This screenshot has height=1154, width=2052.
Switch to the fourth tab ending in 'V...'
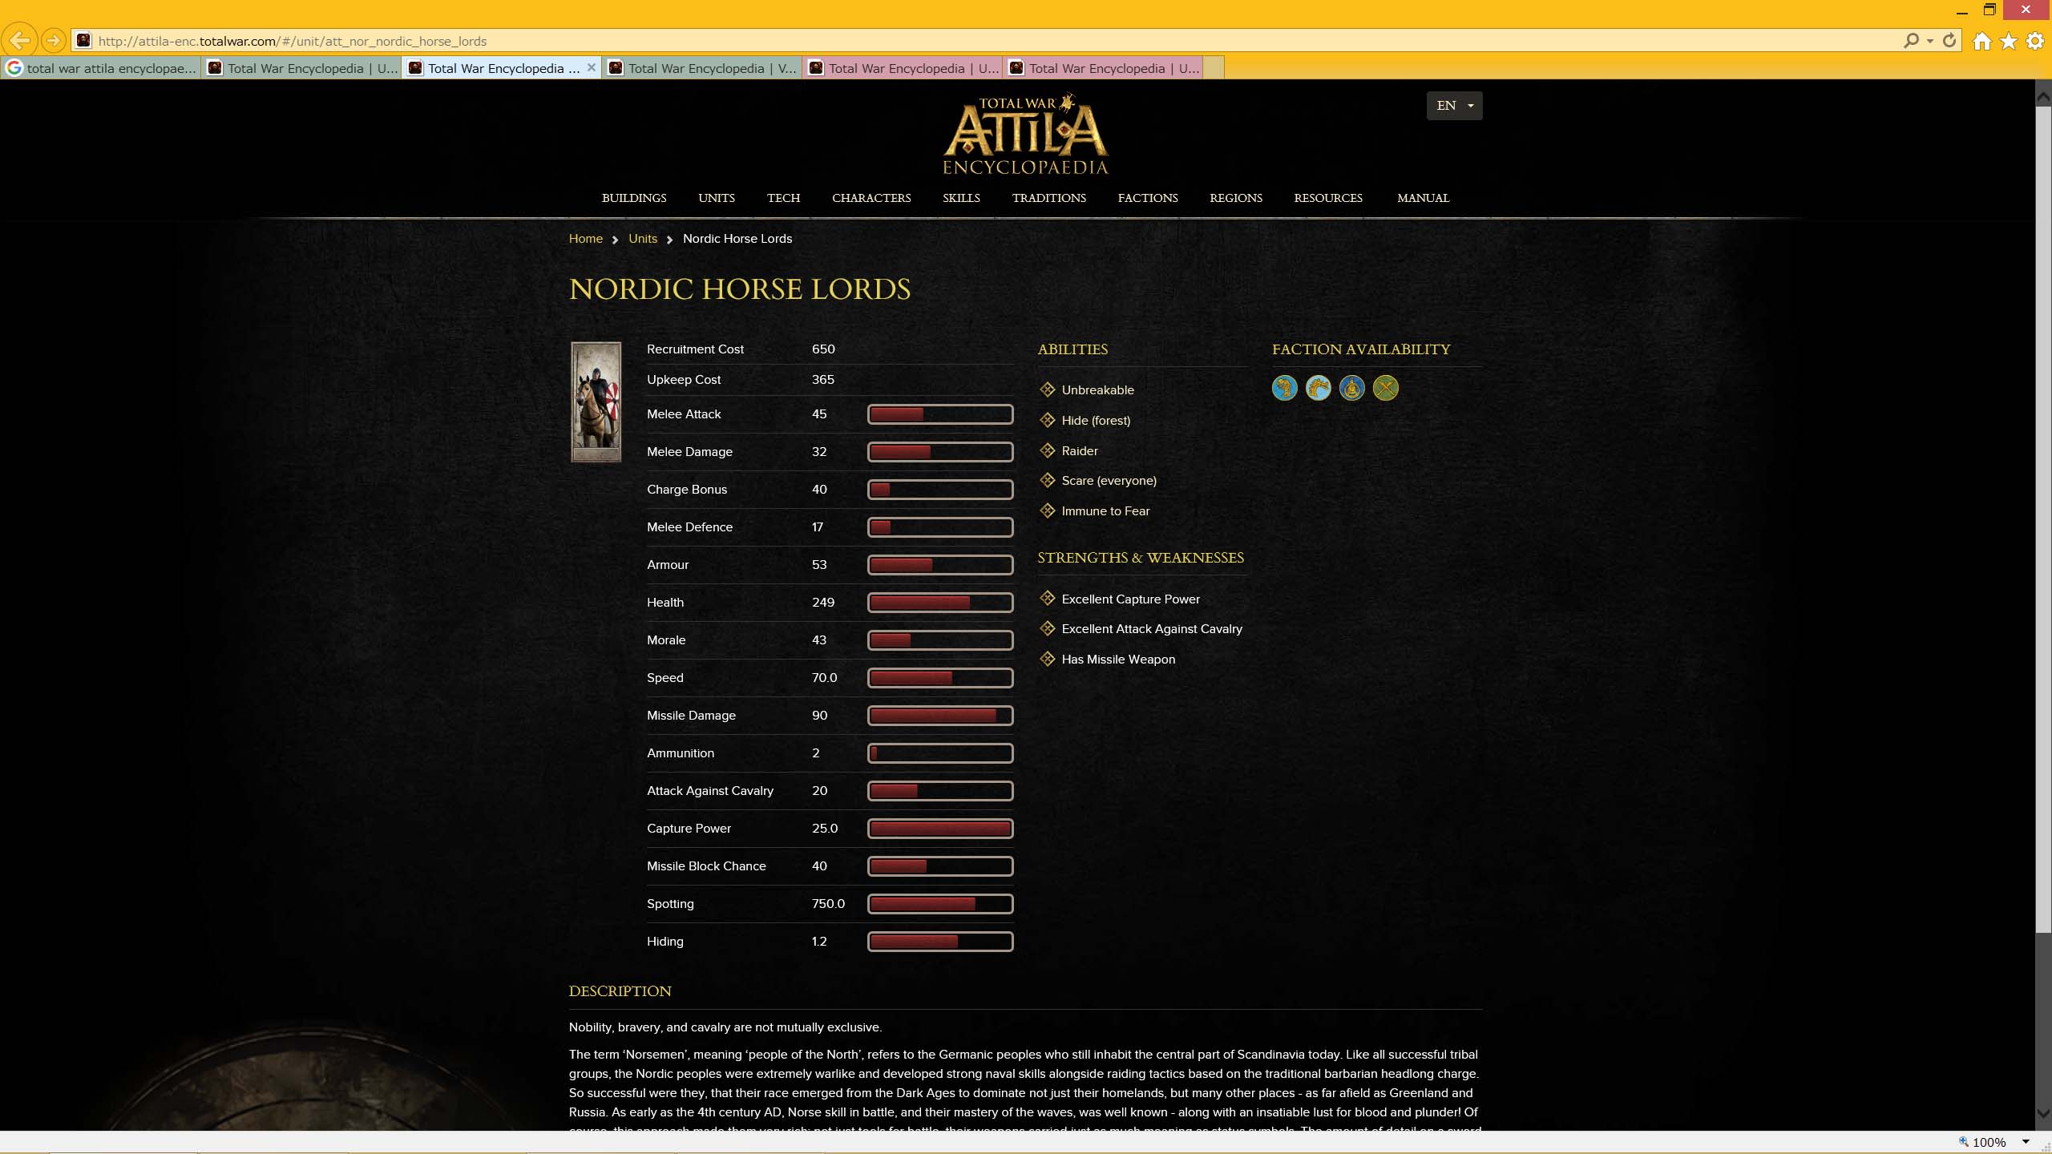tap(702, 68)
